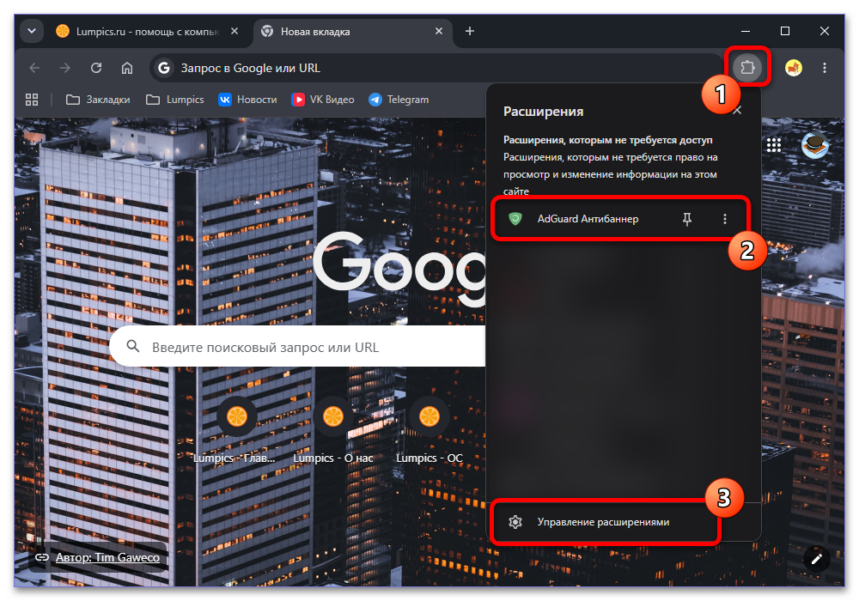Open the Lumpics - Глав... shortcut
This screenshot has width=859, height=601.
pos(237,431)
